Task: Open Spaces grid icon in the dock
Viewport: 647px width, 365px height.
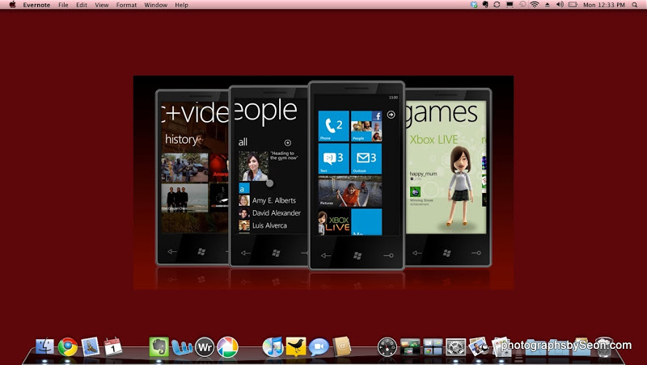Action: pyautogui.click(x=433, y=346)
